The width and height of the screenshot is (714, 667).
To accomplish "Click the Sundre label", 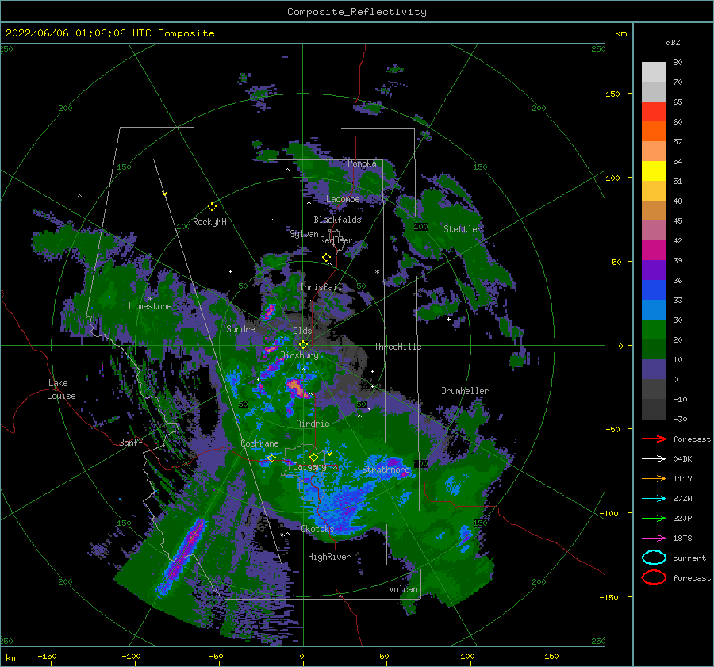I will (x=240, y=328).
